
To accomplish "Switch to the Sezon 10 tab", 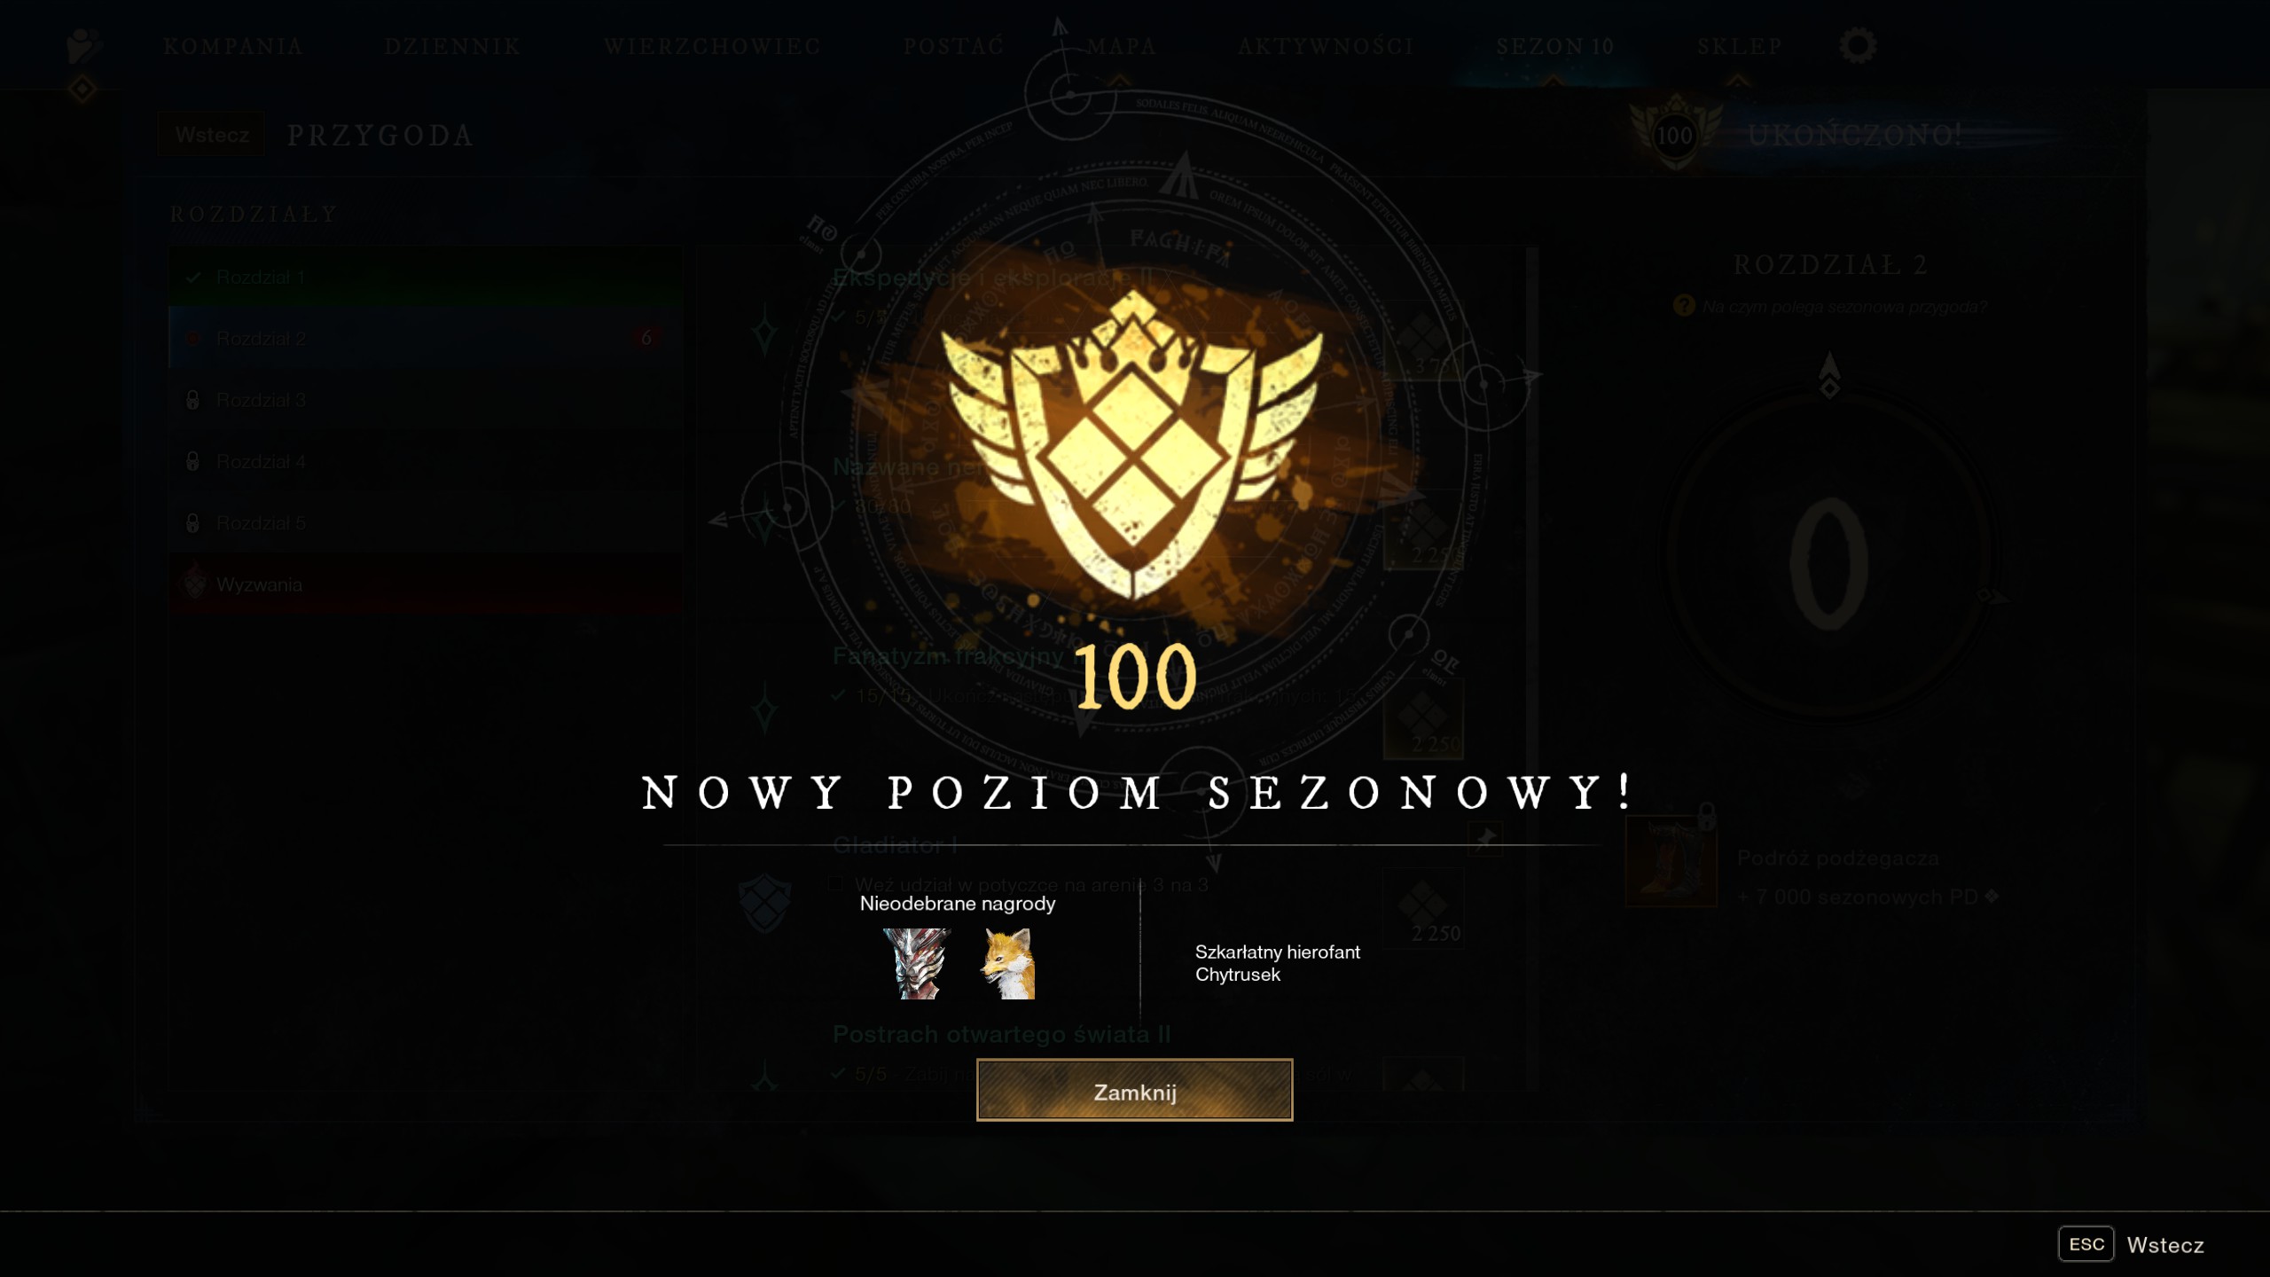I will point(1555,46).
